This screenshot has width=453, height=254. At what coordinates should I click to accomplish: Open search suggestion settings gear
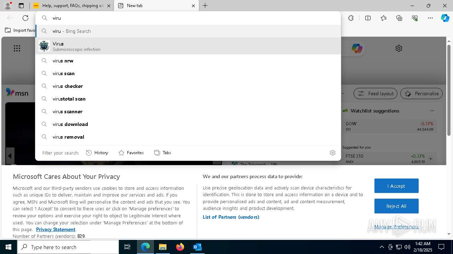(333, 153)
